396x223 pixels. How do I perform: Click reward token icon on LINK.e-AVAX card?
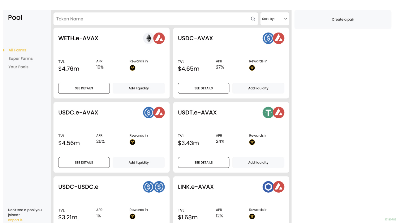pyautogui.click(x=252, y=216)
